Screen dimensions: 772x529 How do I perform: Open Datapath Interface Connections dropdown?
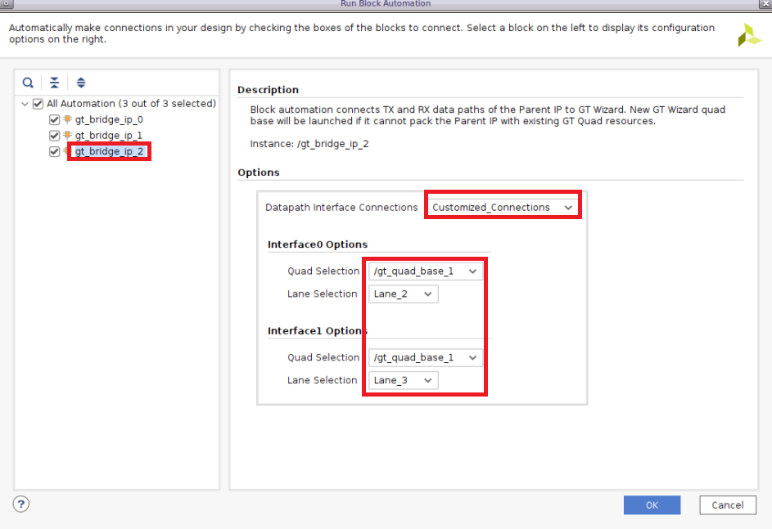pyautogui.click(x=502, y=208)
